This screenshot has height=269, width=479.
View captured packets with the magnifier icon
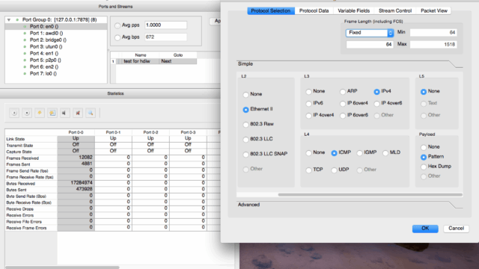(91, 113)
